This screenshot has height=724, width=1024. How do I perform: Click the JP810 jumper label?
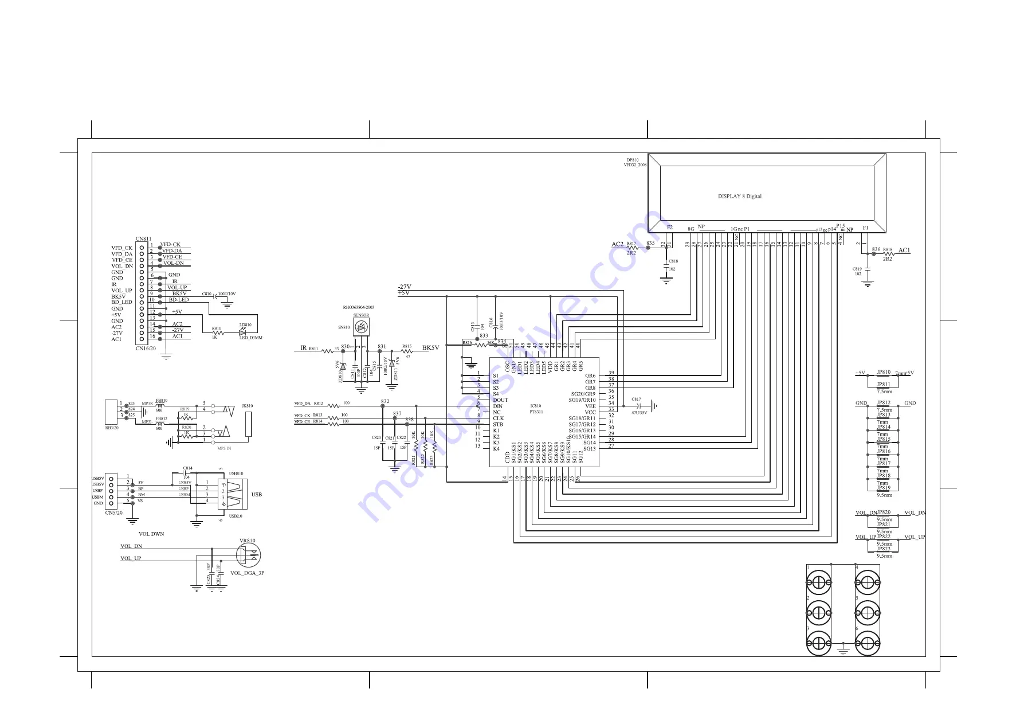884,372
